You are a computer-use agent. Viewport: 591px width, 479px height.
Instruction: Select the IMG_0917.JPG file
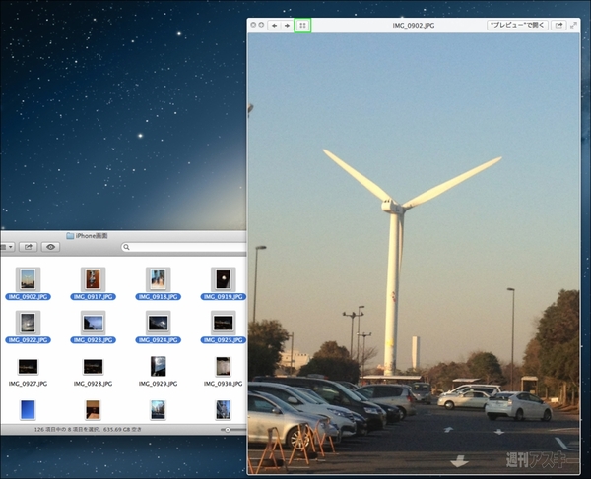(93, 278)
